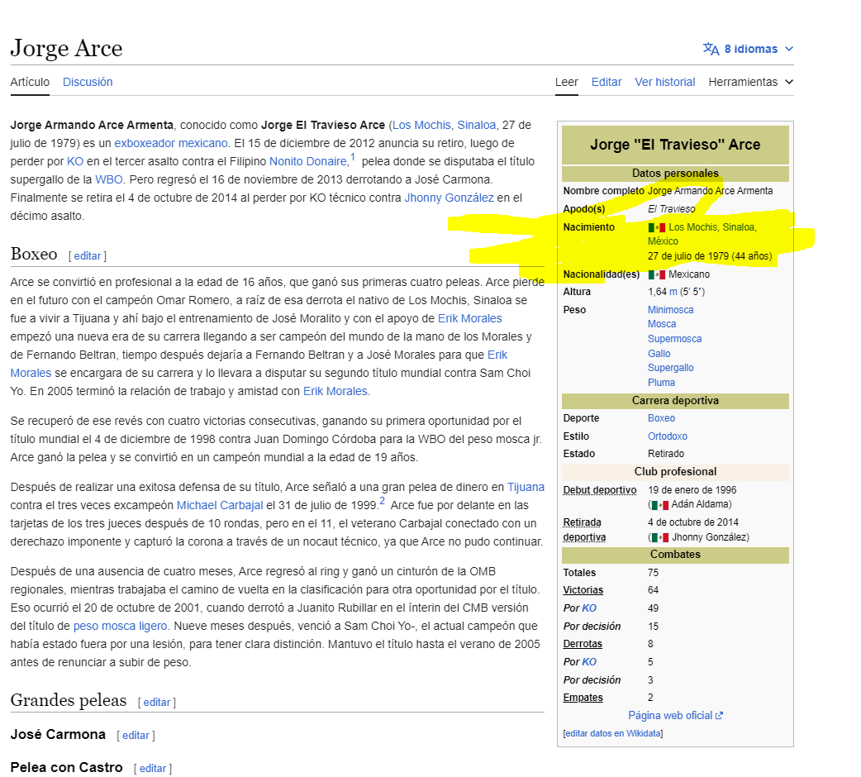This screenshot has height=777, width=861.
Task: Click the Mexico flag beside Jhonny González
Action: [x=660, y=537]
